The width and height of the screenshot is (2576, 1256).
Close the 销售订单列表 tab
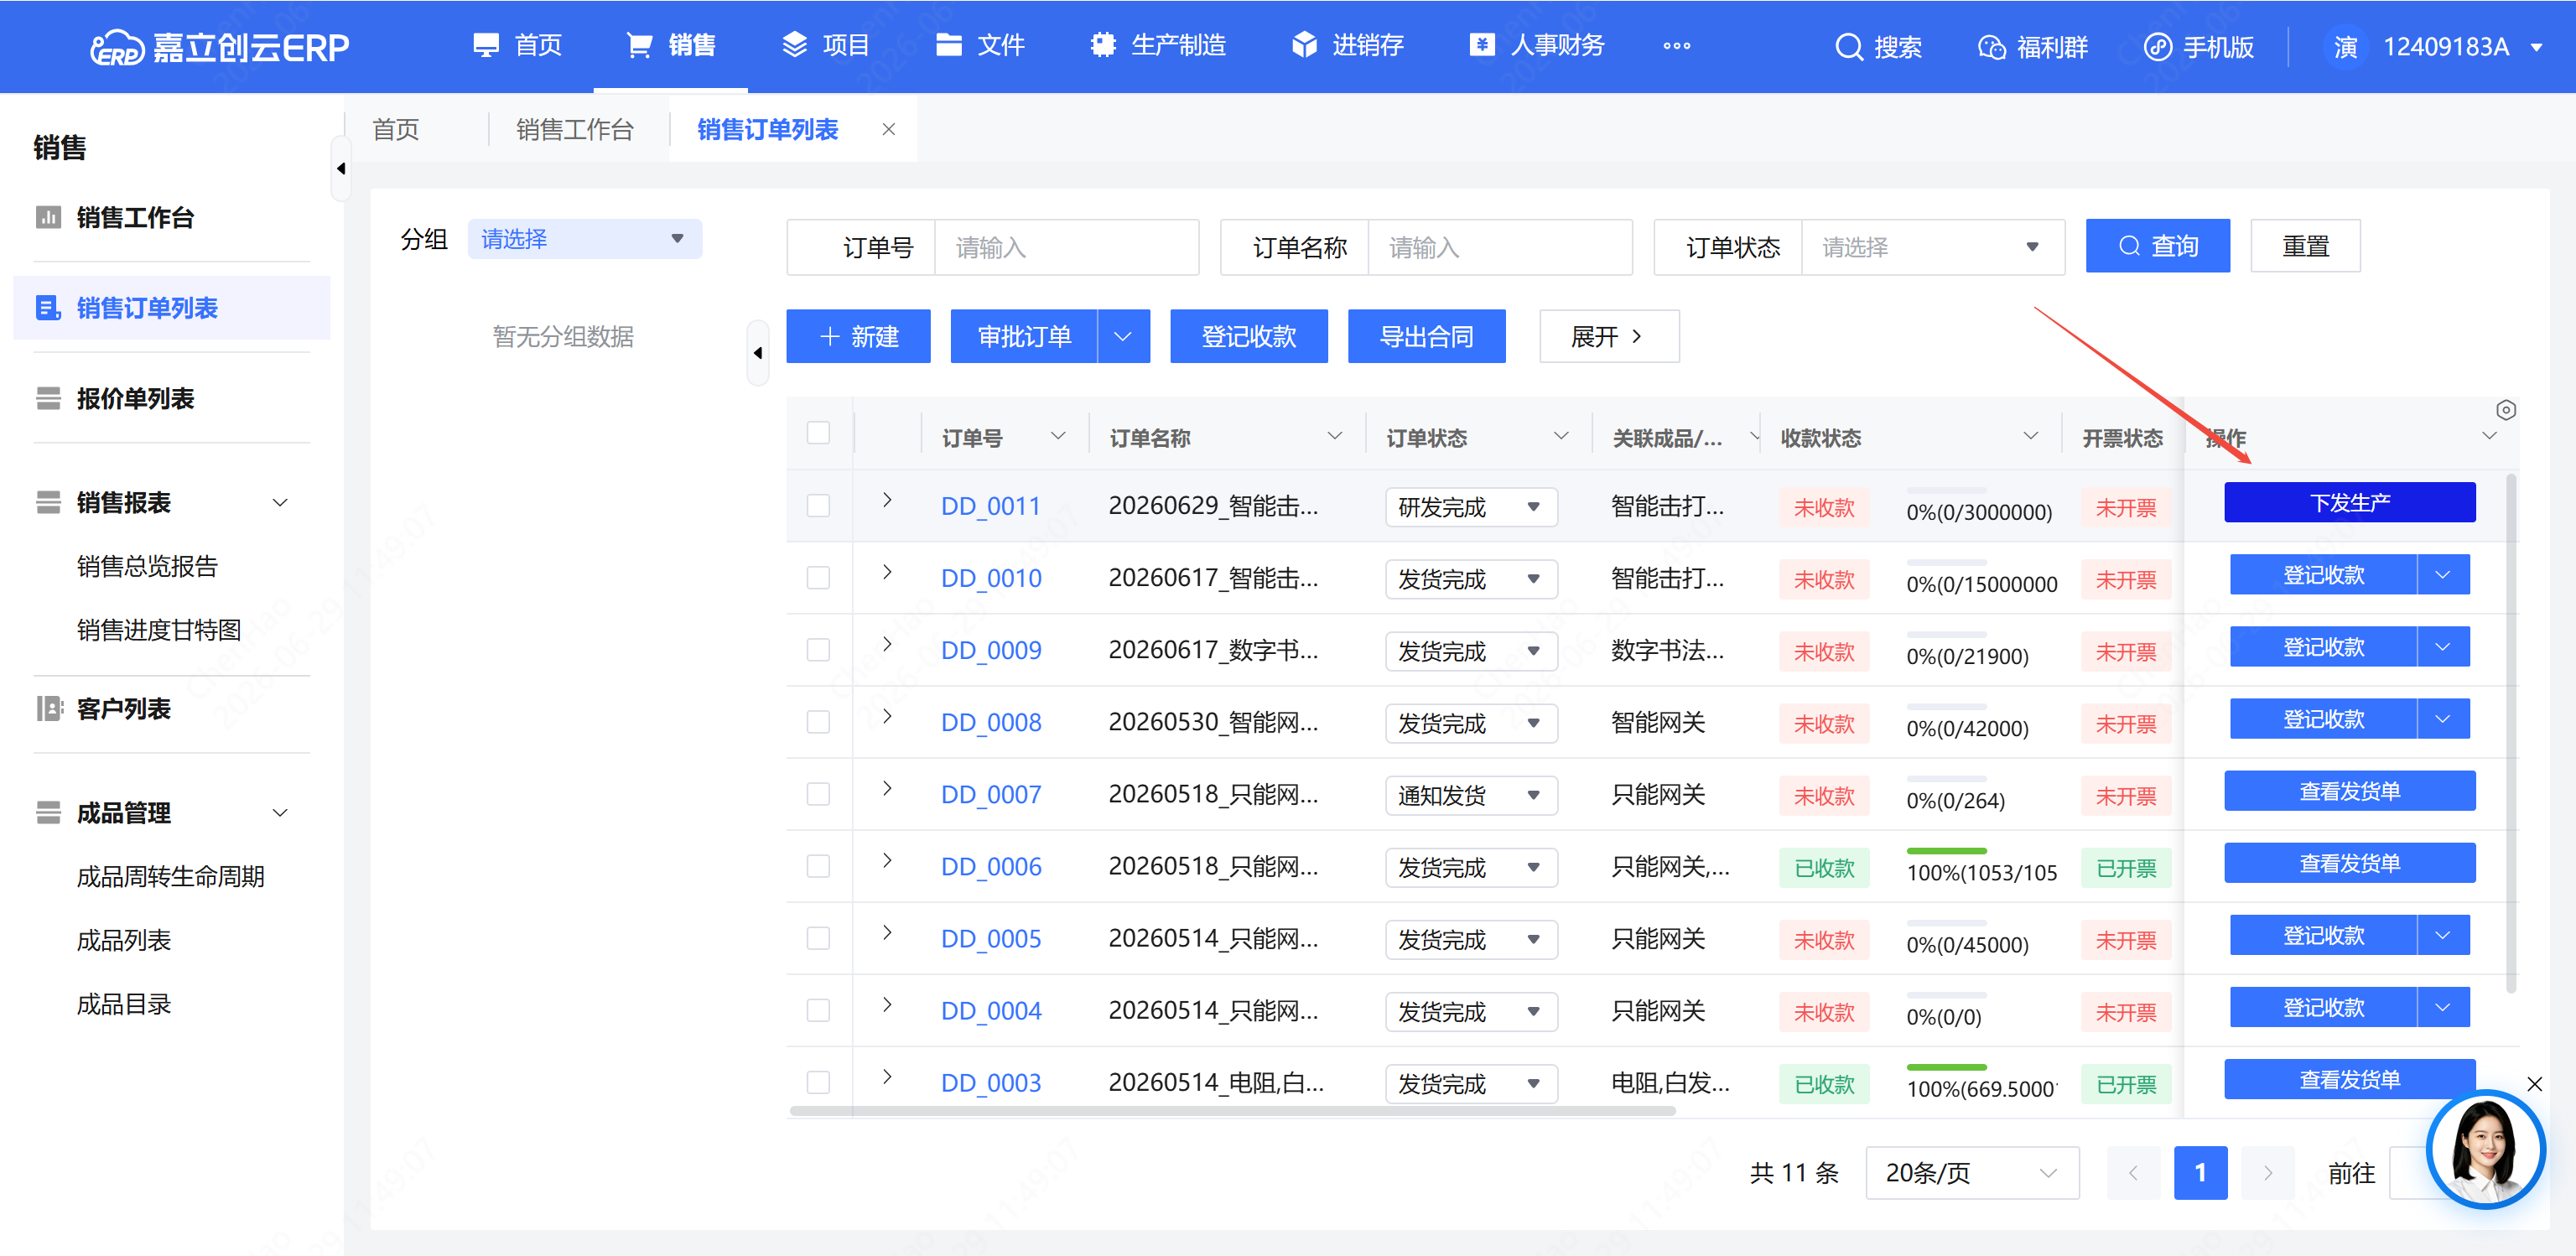pos(888,129)
